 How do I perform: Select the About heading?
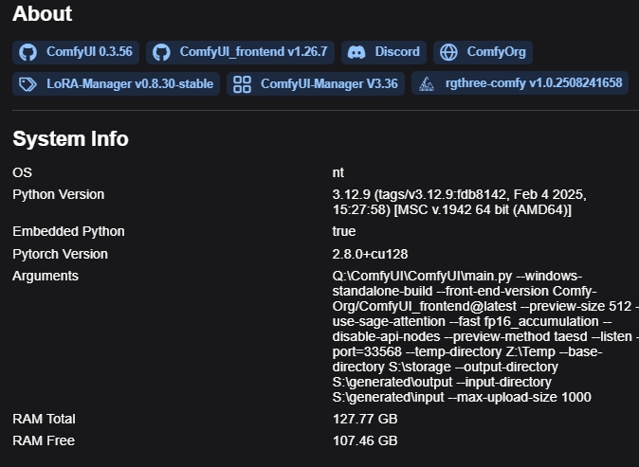[x=43, y=14]
